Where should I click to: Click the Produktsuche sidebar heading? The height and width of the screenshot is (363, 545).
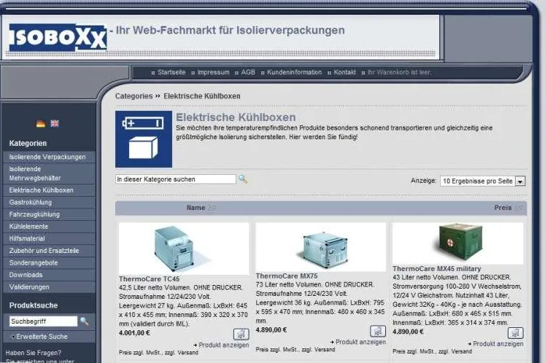[34, 305]
